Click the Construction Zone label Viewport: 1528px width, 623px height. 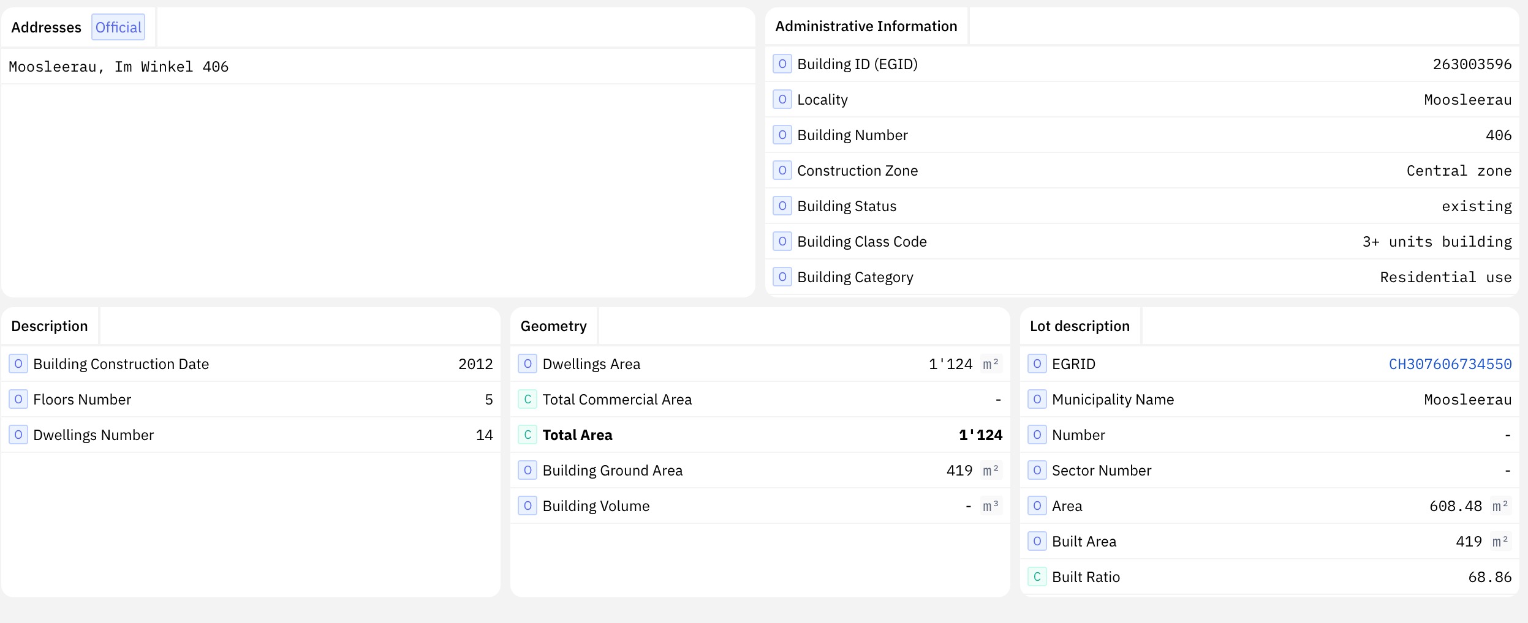(x=857, y=171)
